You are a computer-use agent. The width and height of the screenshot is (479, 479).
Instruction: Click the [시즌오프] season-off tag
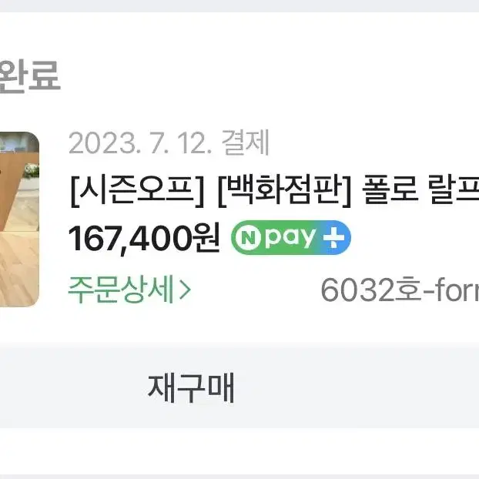(137, 191)
